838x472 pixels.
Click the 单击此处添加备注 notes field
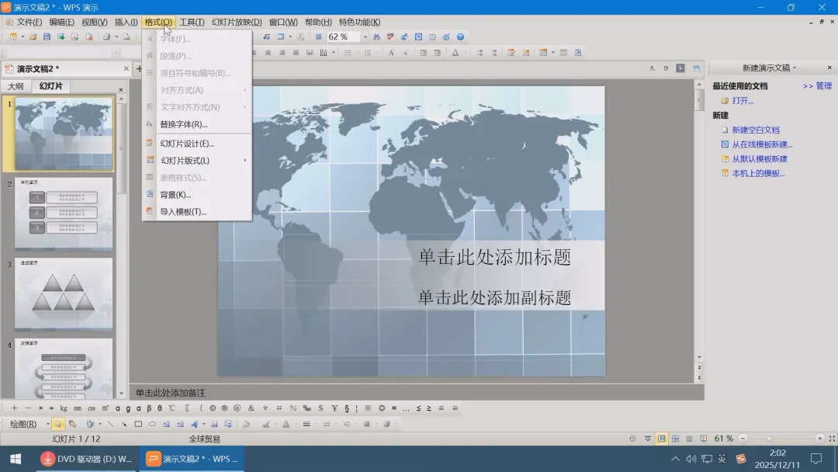coord(417,393)
